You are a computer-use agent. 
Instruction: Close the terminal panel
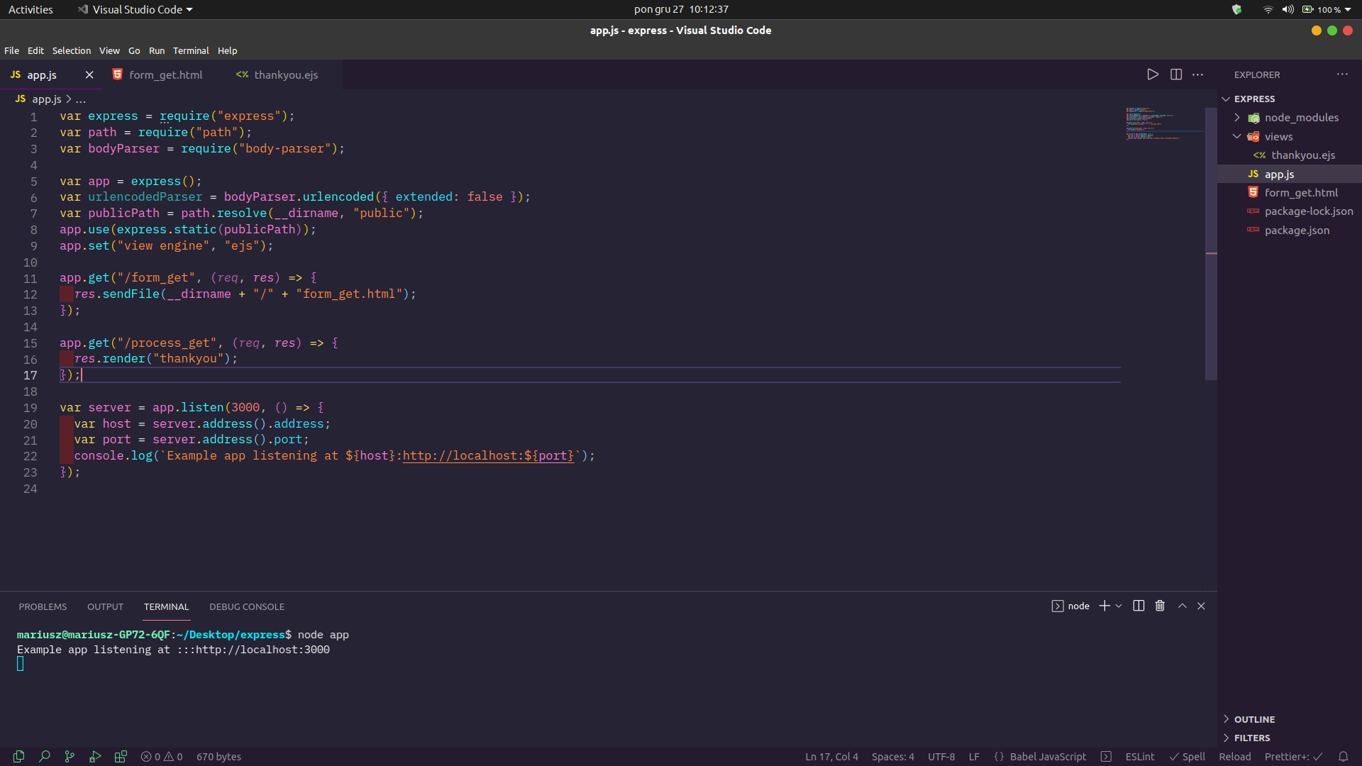pyautogui.click(x=1201, y=606)
